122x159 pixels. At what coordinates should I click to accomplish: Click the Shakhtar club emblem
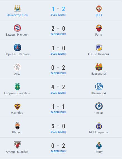pyautogui.click(x=17, y=126)
